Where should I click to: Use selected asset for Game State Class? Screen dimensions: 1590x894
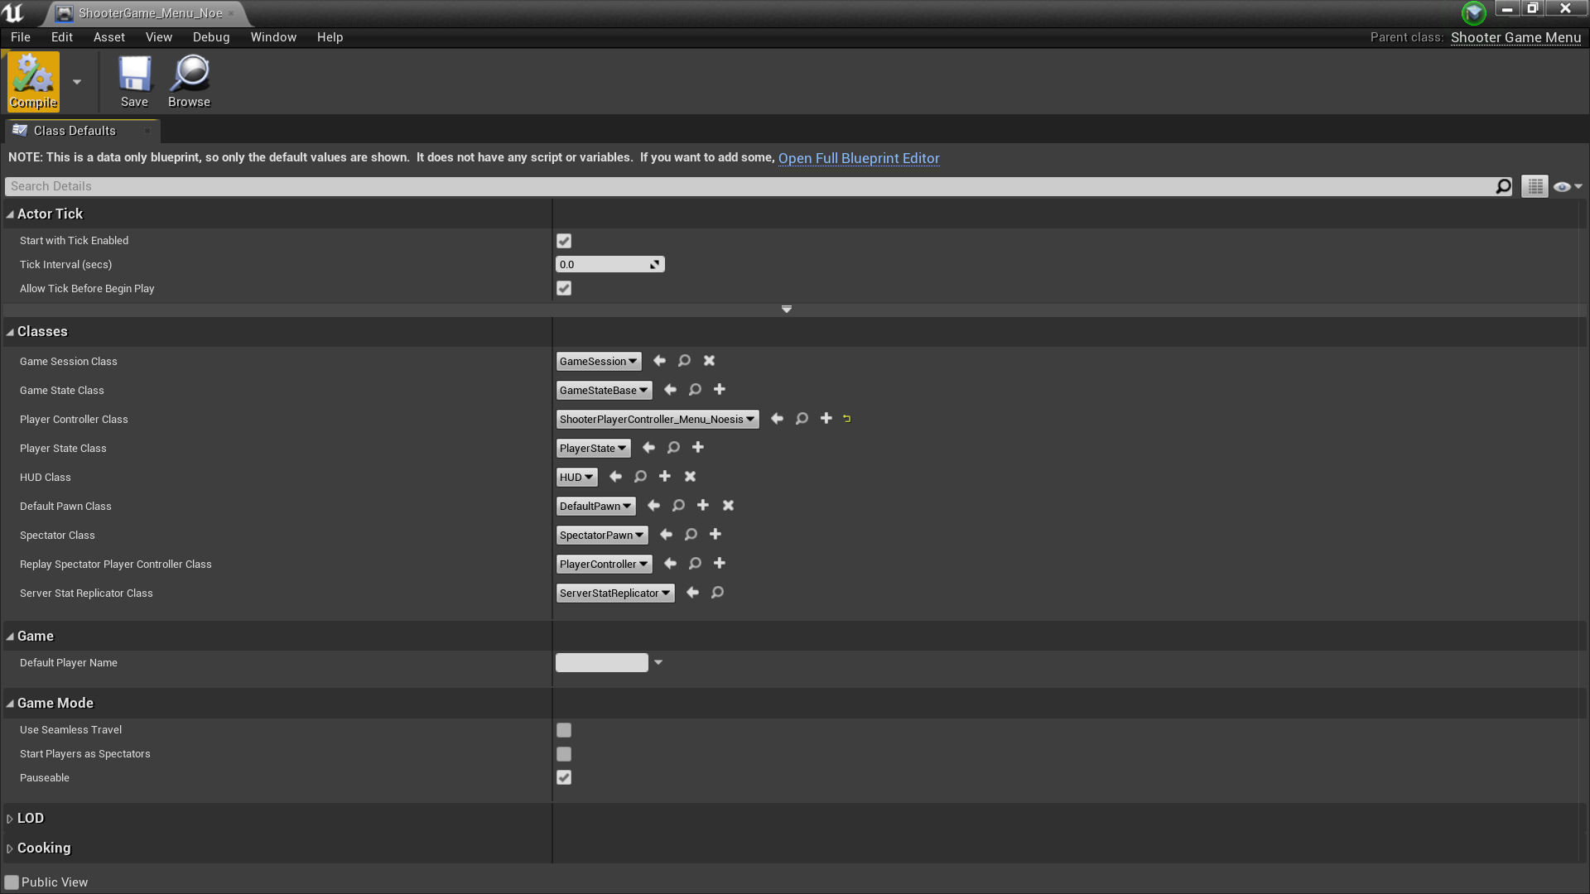click(670, 390)
